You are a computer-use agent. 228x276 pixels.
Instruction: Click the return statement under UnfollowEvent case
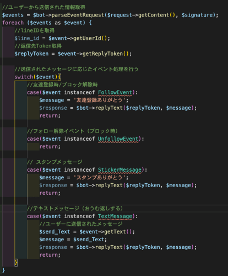click(50, 146)
